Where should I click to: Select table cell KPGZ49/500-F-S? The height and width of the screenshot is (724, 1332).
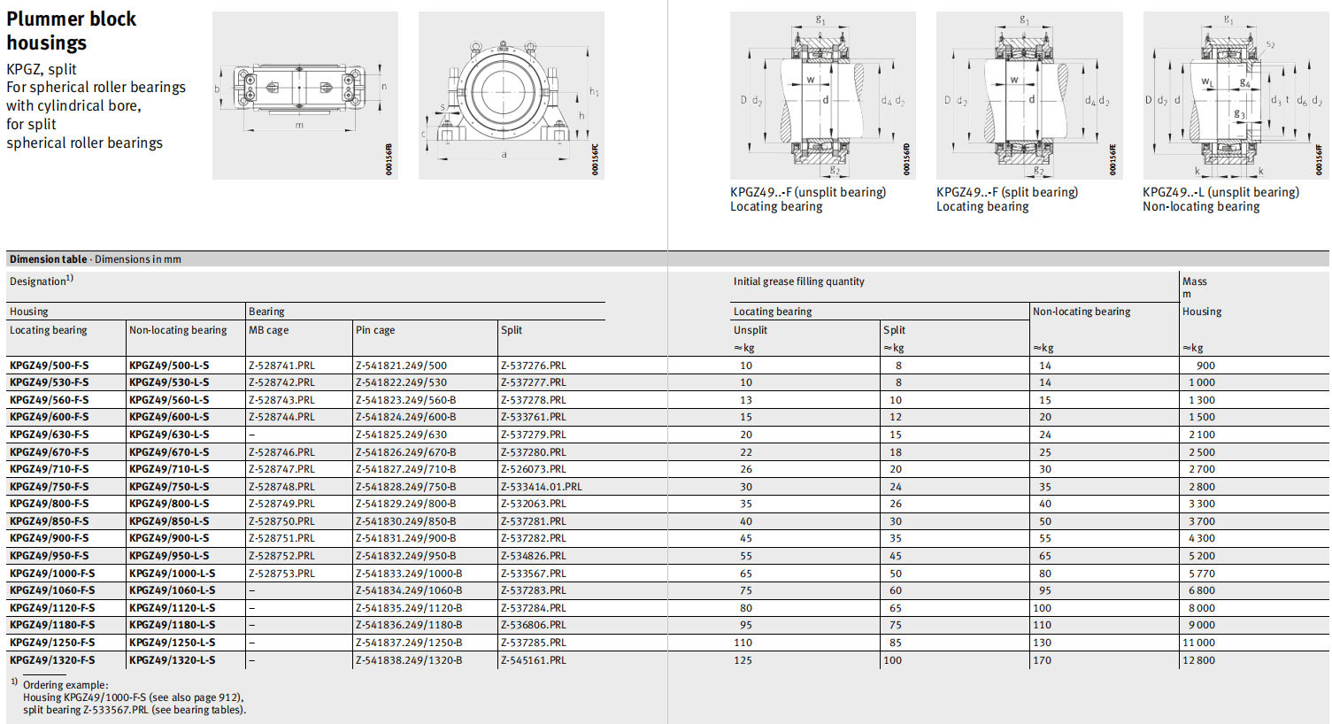(x=50, y=366)
